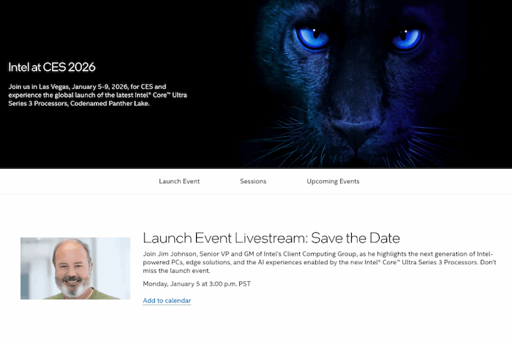Switch to the Sessions tab
The height and width of the screenshot is (341, 512).
pyautogui.click(x=253, y=181)
